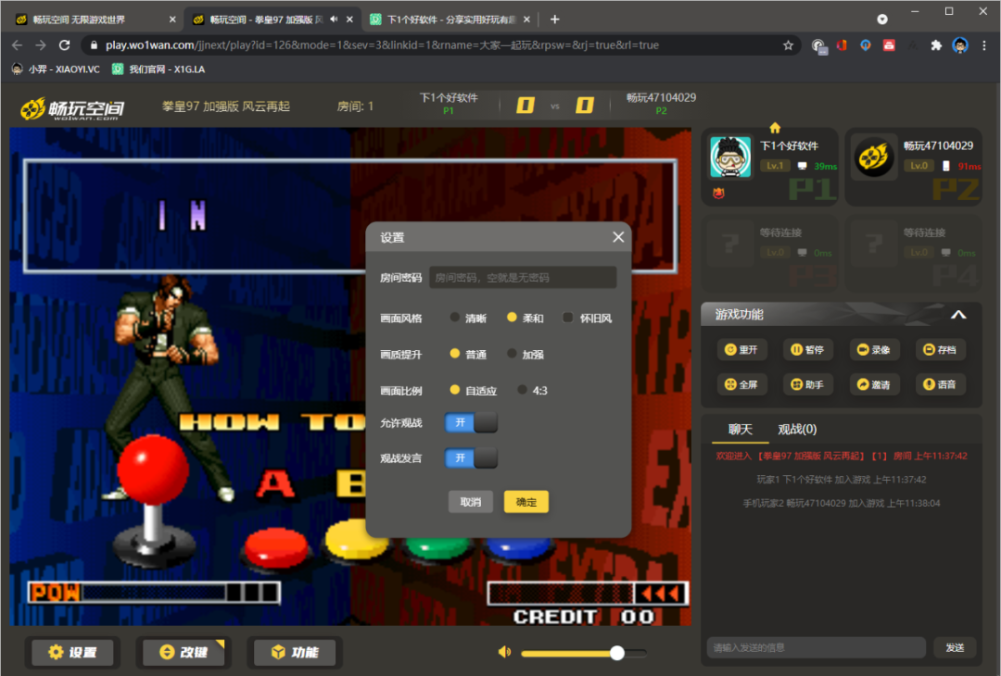Open the 助手 assistant button

807,384
